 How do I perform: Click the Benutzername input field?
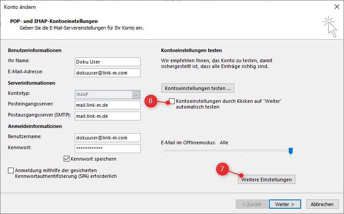coord(107,138)
